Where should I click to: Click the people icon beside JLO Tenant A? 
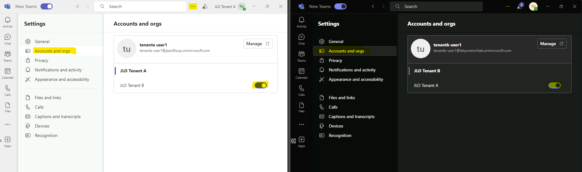pyautogui.click(x=205, y=6)
